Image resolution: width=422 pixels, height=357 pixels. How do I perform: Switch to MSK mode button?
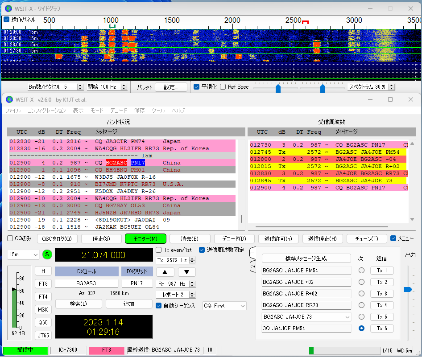(x=43, y=309)
